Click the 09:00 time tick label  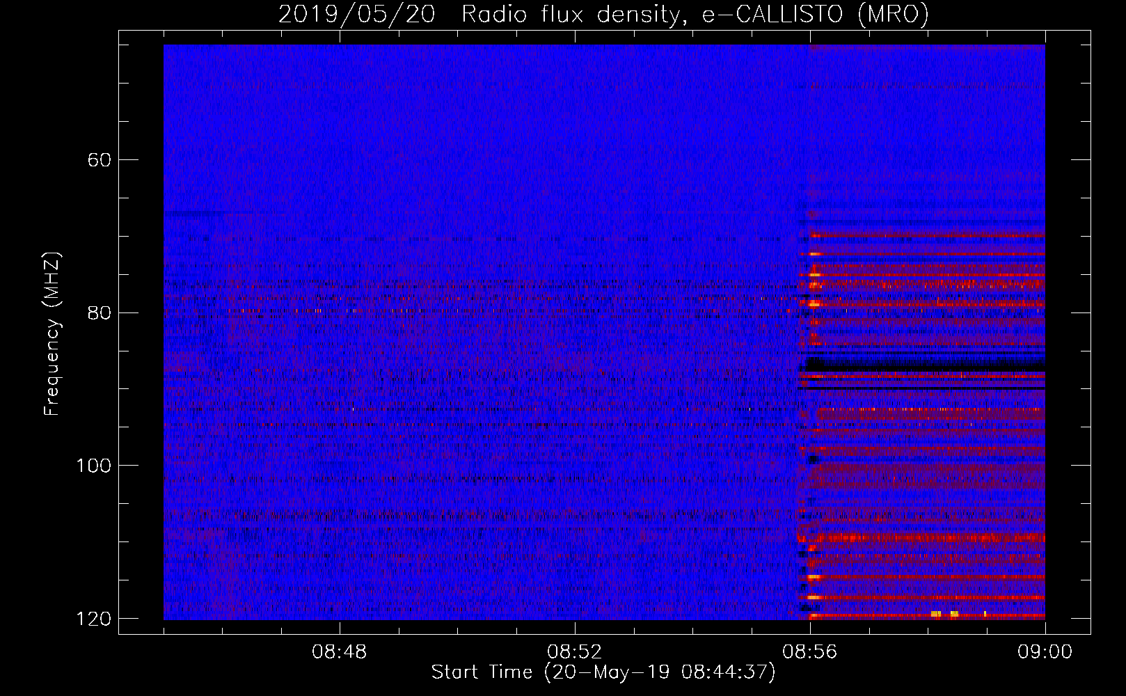point(1045,652)
